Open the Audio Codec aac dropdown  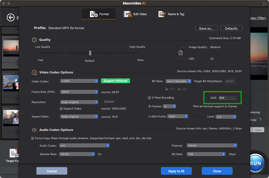point(85,145)
